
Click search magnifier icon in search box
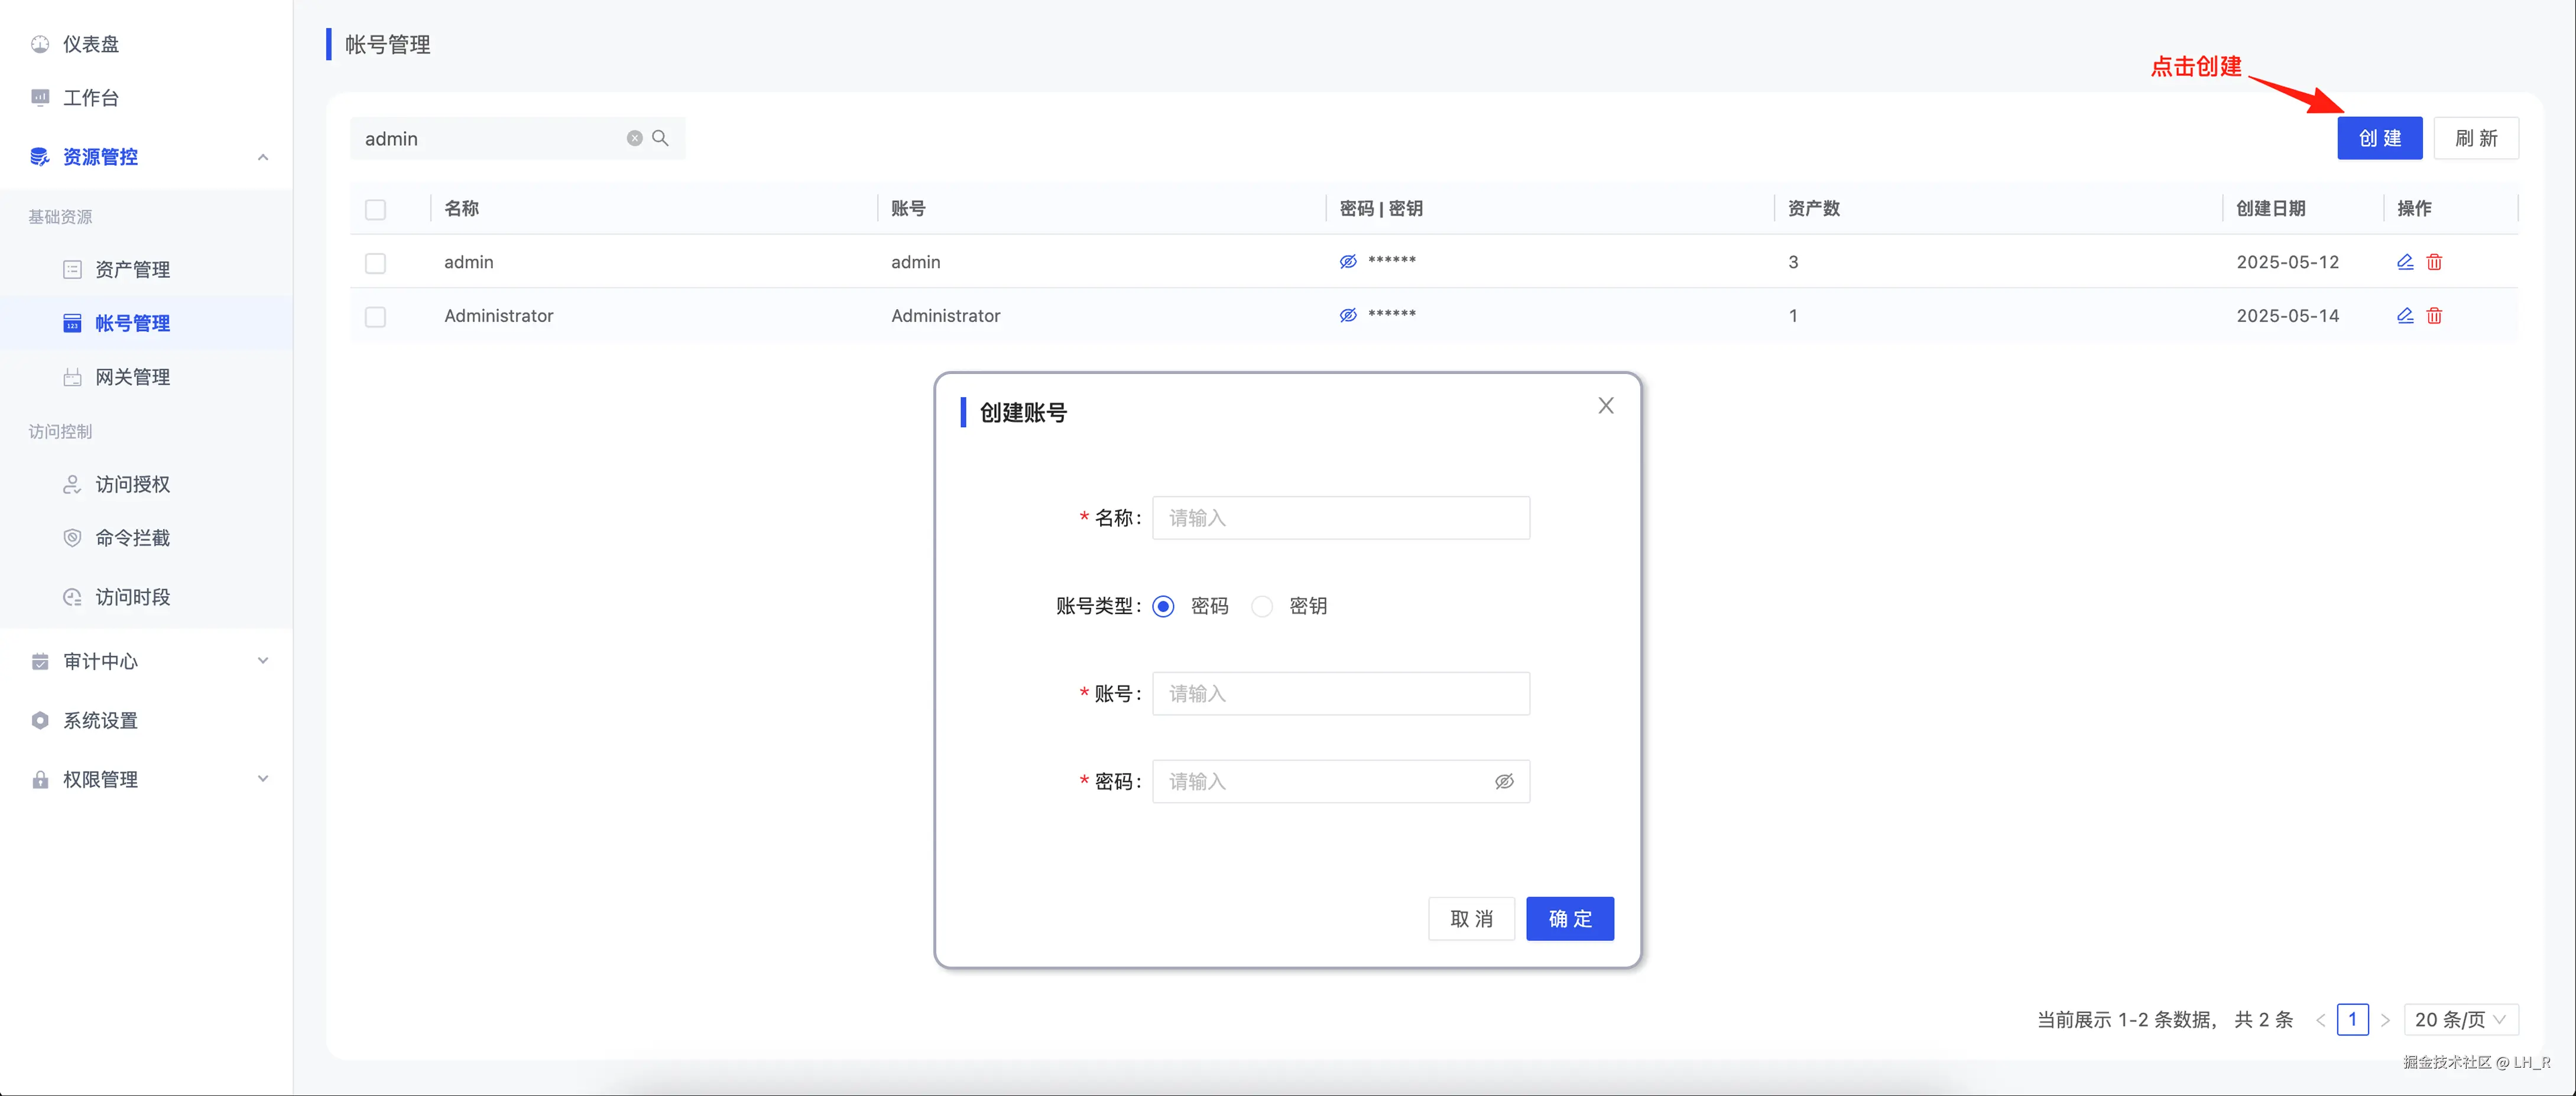click(660, 138)
